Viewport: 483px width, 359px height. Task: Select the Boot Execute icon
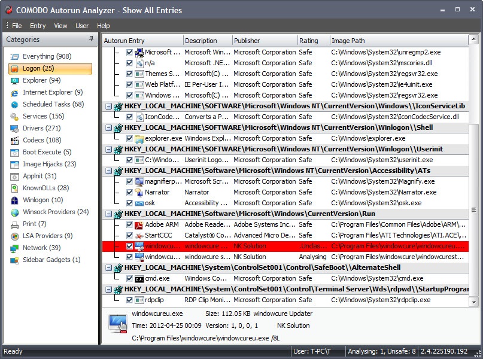14,153
